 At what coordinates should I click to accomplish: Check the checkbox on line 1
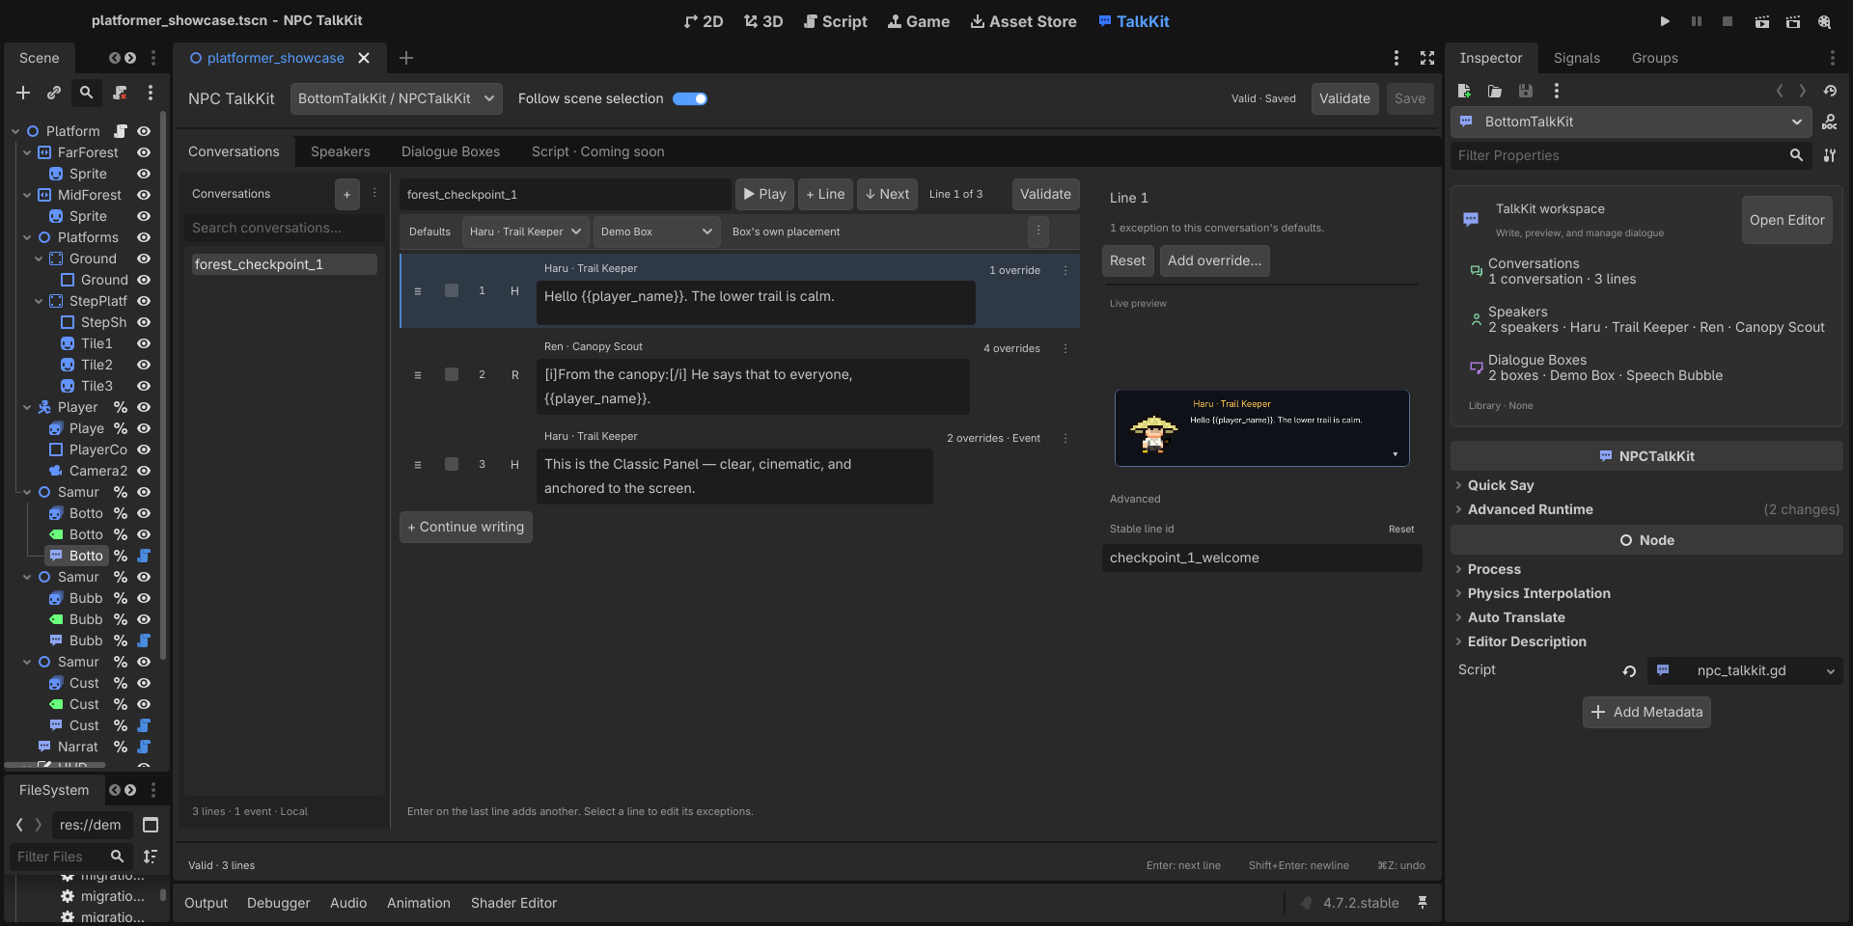tap(452, 290)
